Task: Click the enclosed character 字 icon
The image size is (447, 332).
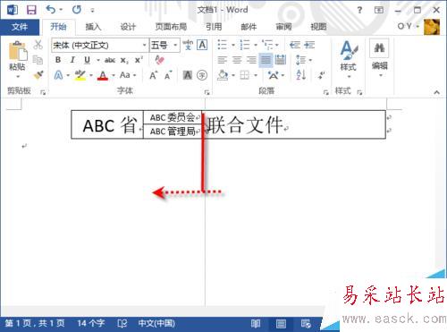Action: [202, 75]
